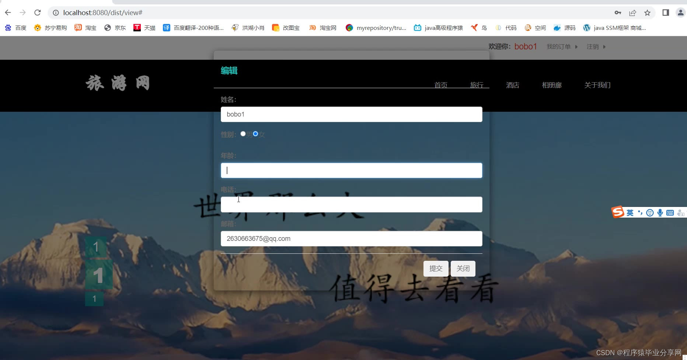Open the 淘宝网 bookmark
Image resolution: width=687 pixels, height=360 pixels.
click(323, 28)
